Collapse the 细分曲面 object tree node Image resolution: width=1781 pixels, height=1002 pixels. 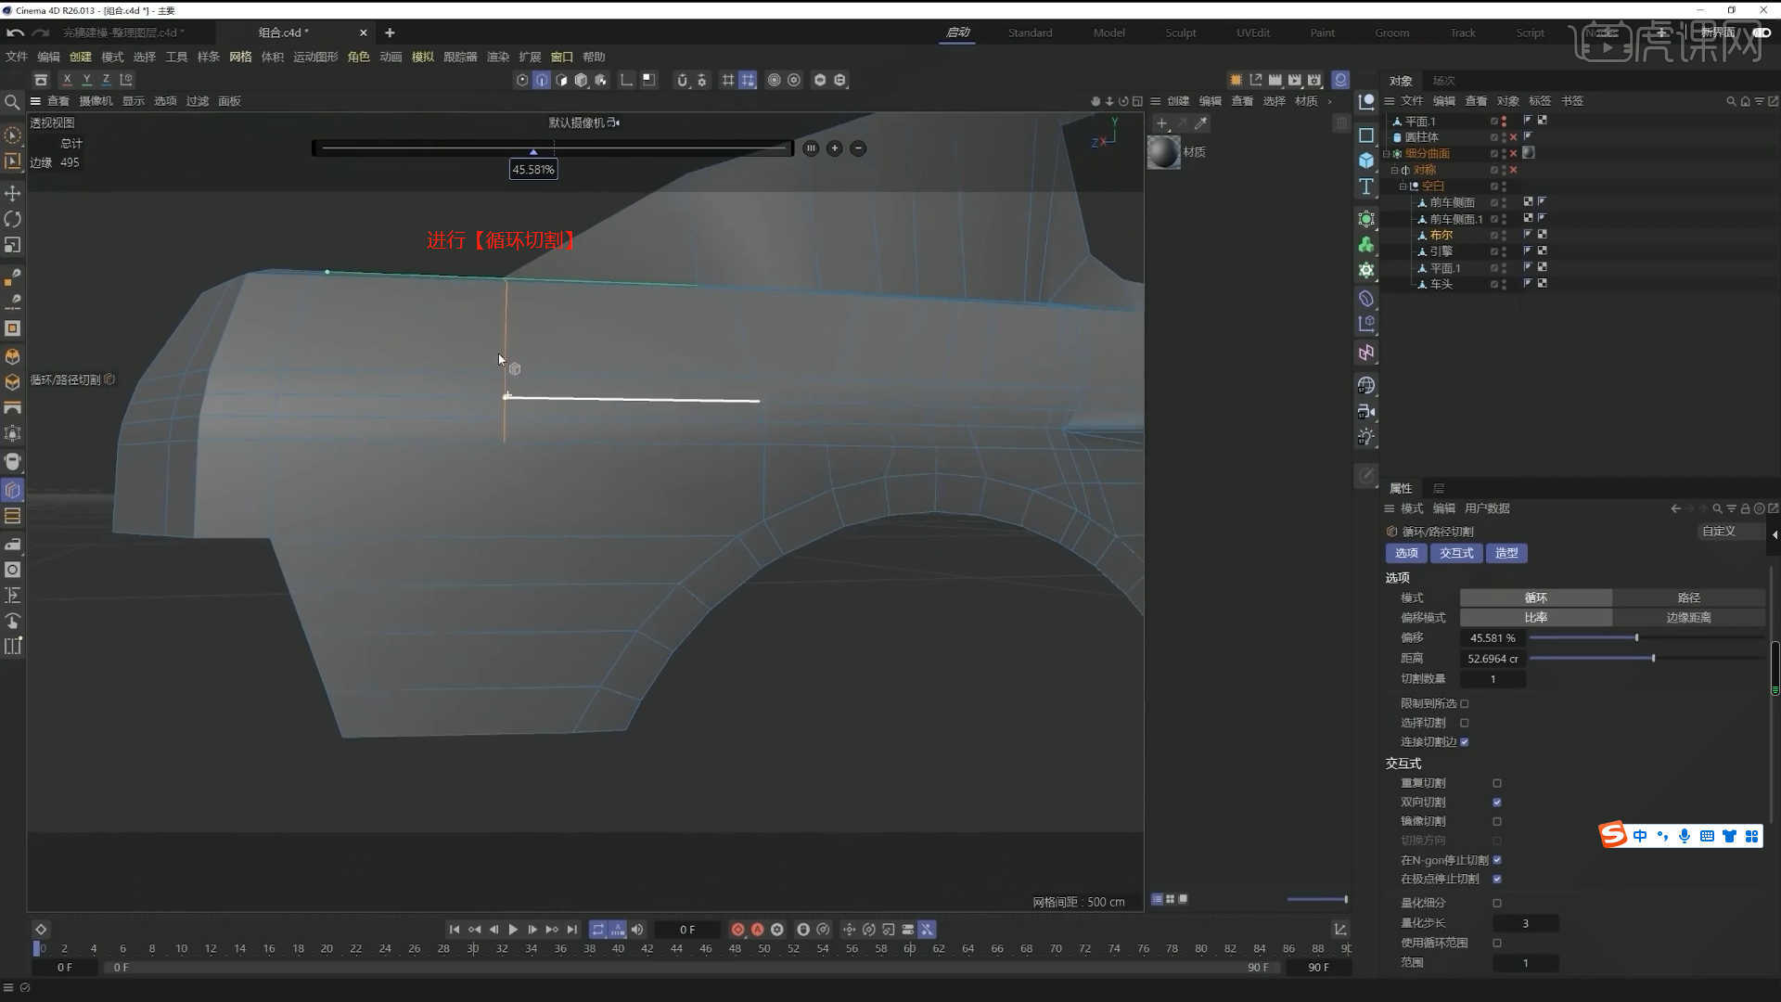point(1387,154)
